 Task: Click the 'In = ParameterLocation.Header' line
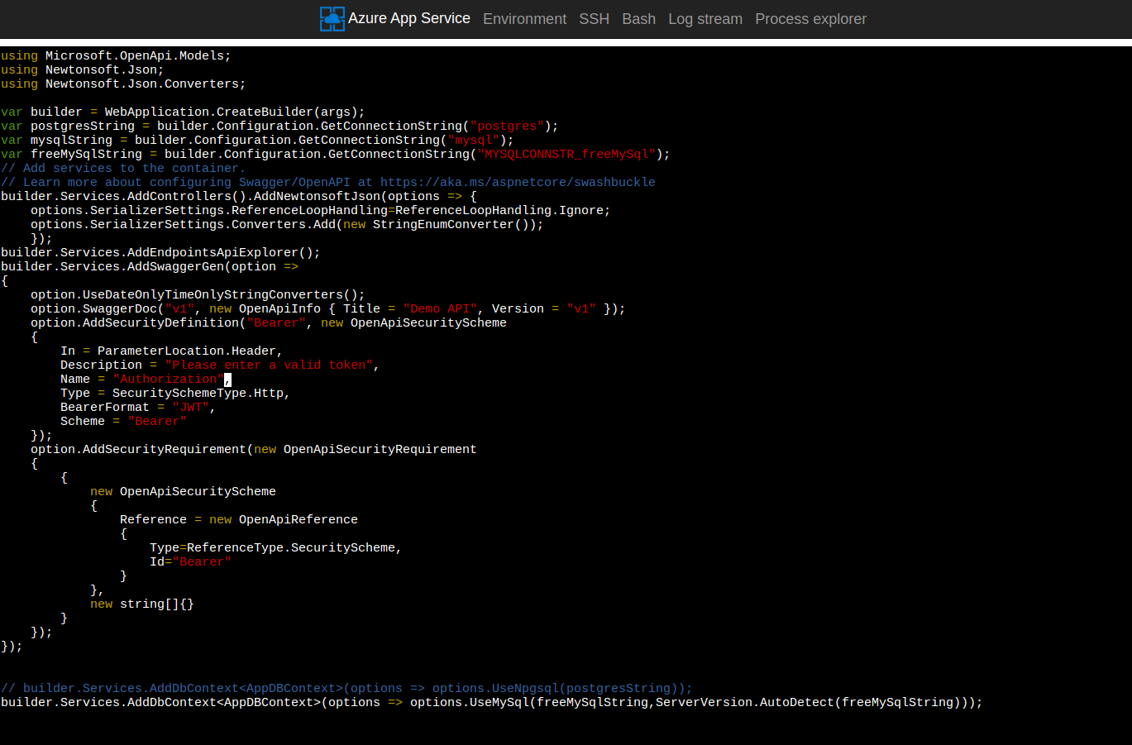click(171, 351)
